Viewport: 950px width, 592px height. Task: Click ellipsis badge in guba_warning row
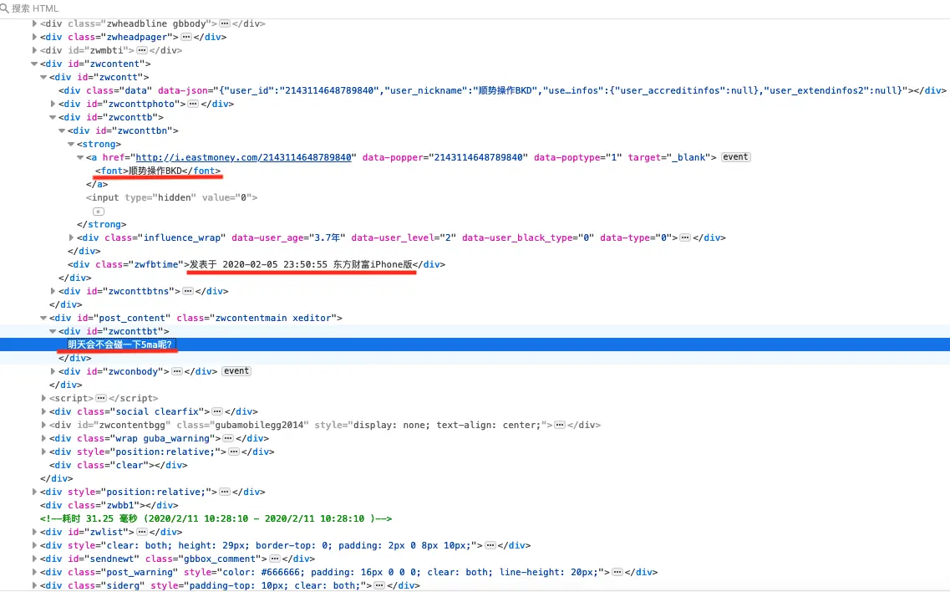coord(228,438)
